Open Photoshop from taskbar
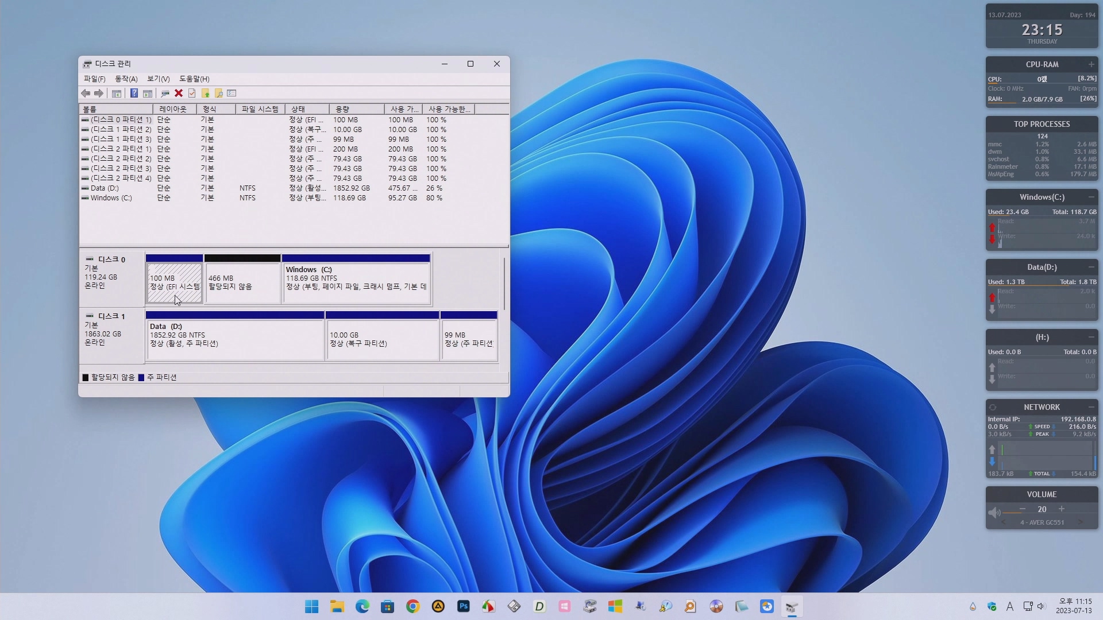The image size is (1103, 620). [464, 606]
